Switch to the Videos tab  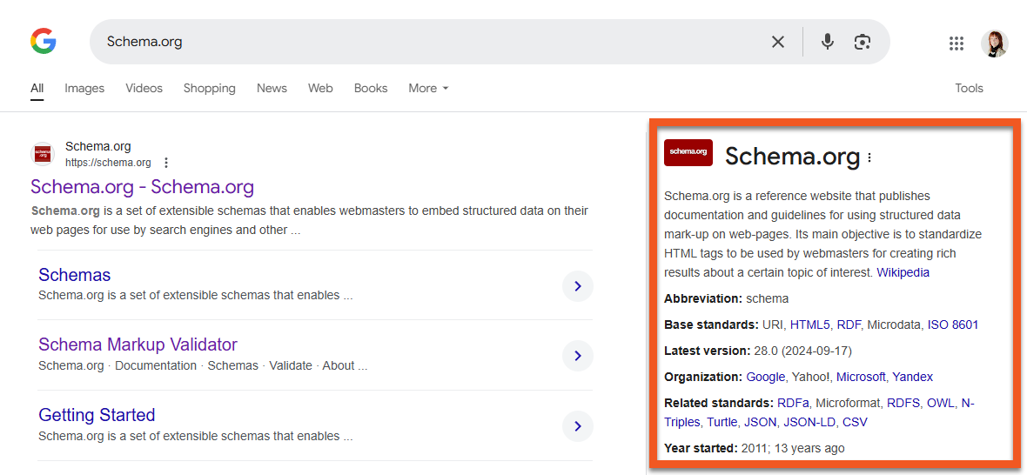point(144,88)
